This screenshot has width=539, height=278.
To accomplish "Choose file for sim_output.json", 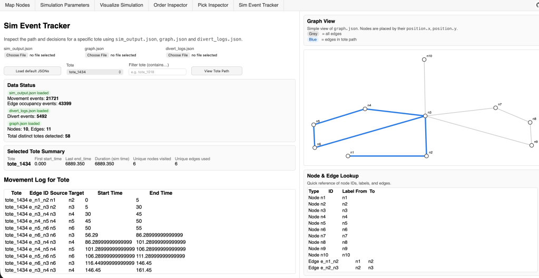I will click(x=16, y=55).
